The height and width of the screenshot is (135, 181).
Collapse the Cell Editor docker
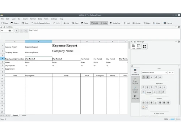(1, 27)
